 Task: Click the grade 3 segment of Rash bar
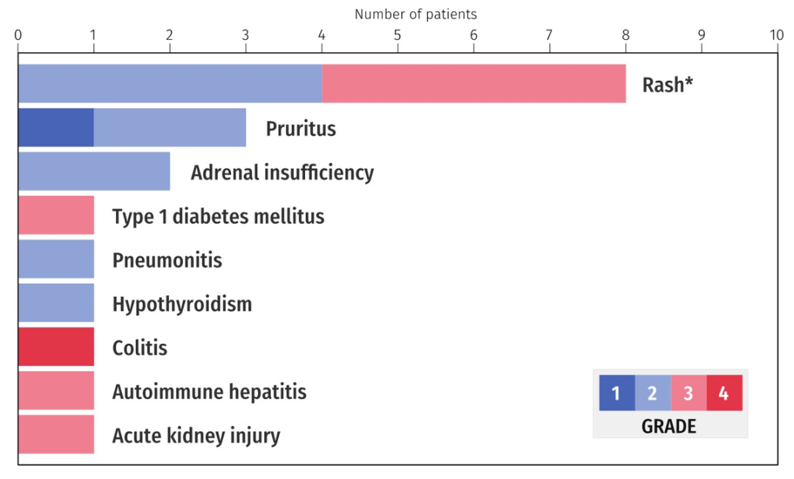tap(473, 84)
